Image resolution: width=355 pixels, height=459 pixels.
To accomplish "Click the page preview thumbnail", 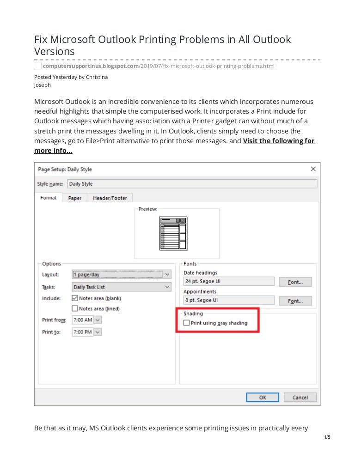I will (173, 234).
